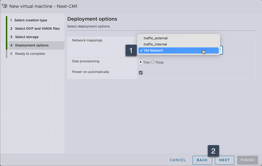Proceed with the NEXT button
262x166 pixels.
click(225, 160)
